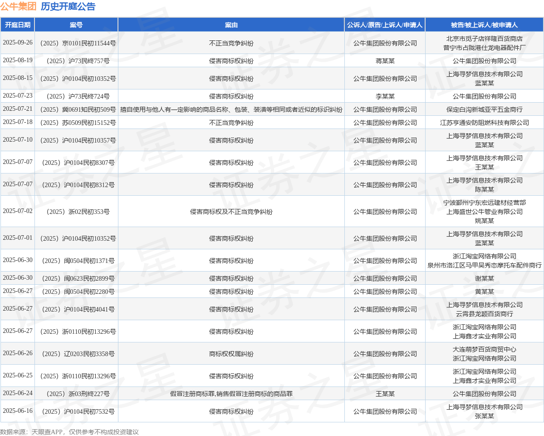Click defendant '宁波鄞州宁东宏远建材经营部'
This screenshot has height=436, width=544.
484,203
